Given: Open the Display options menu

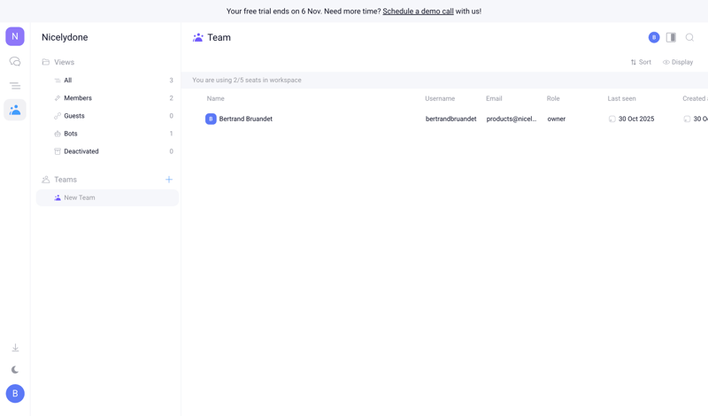Looking at the screenshot, I should pyautogui.click(x=678, y=62).
